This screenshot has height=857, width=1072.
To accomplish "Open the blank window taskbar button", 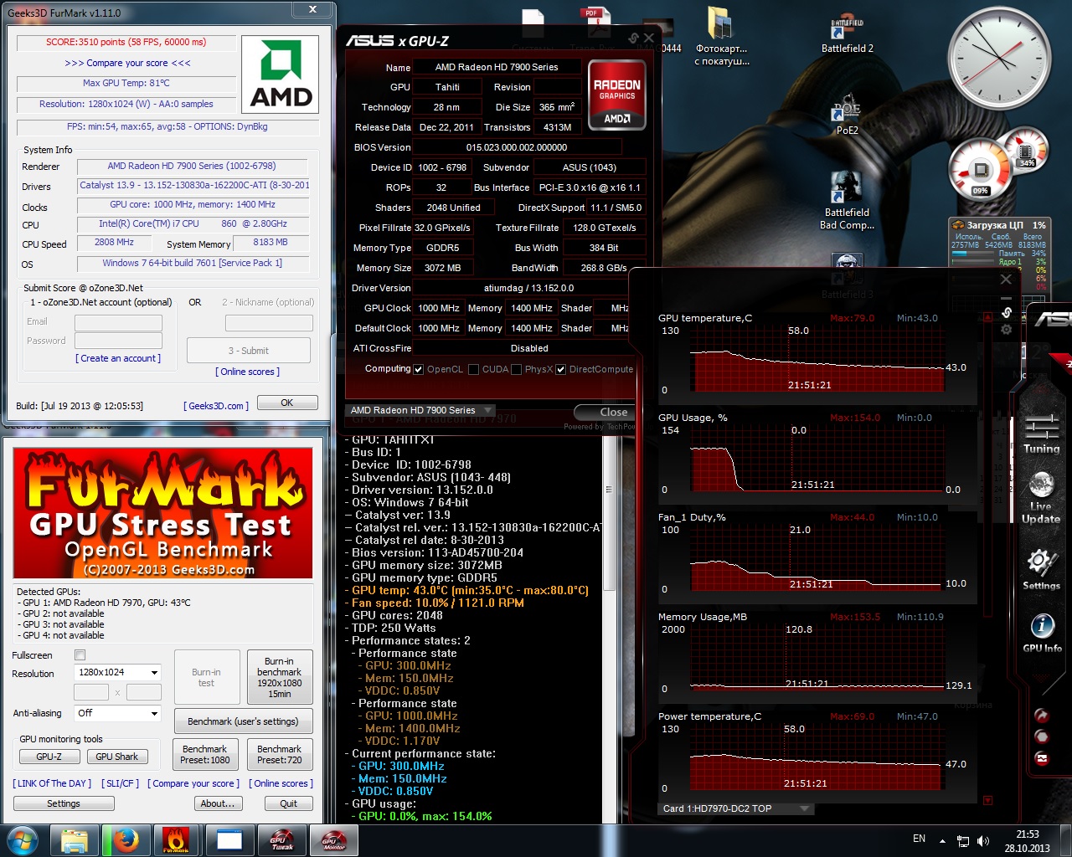I will pos(229,840).
